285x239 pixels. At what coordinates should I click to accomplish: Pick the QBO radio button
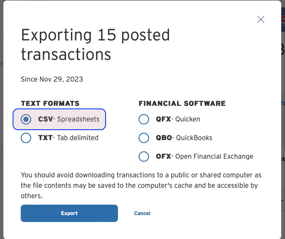[144, 138]
